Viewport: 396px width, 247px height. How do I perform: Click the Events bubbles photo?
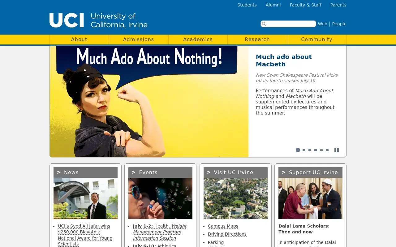click(x=160, y=198)
